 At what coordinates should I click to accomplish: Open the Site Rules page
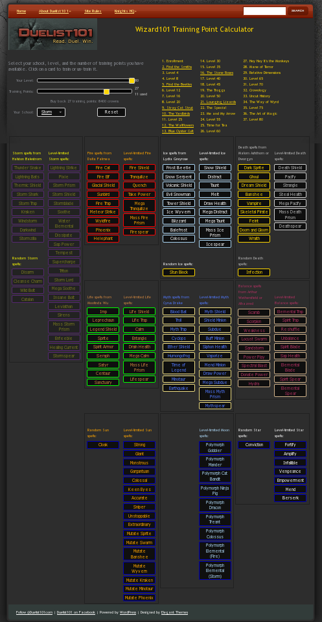tap(93, 11)
